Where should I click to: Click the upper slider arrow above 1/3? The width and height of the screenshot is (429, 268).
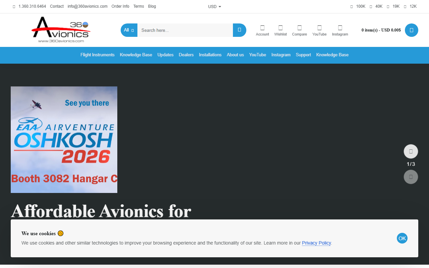click(411, 151)
